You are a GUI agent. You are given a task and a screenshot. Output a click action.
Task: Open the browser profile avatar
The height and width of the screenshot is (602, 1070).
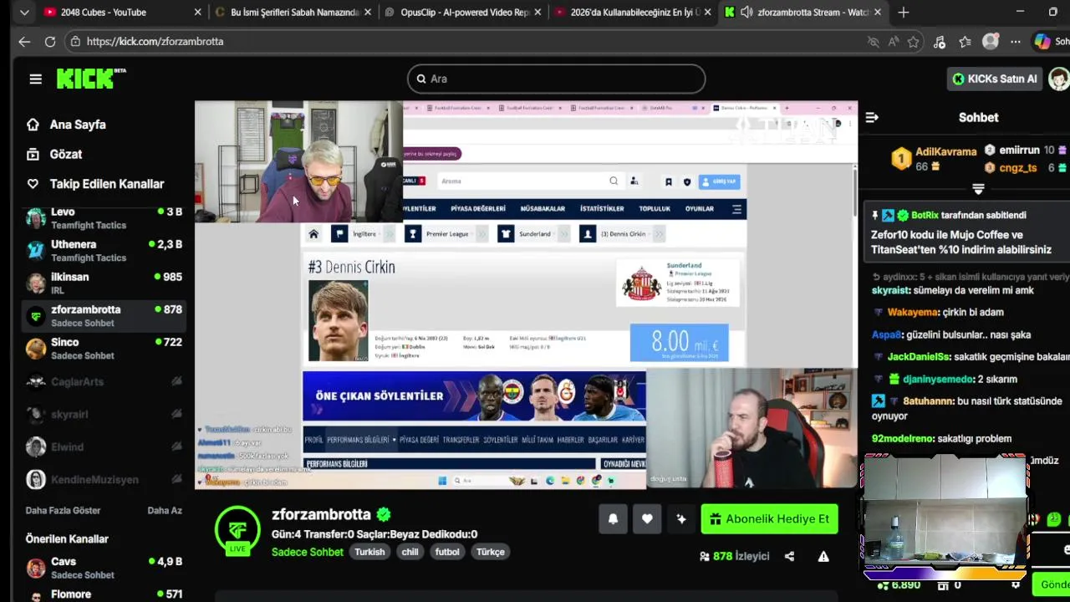(x=991, y=42)
